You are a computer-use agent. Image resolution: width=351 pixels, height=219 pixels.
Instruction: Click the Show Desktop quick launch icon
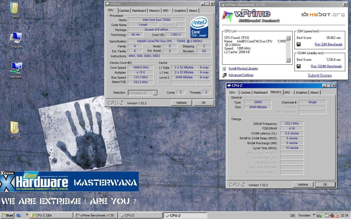coord(19,215)
